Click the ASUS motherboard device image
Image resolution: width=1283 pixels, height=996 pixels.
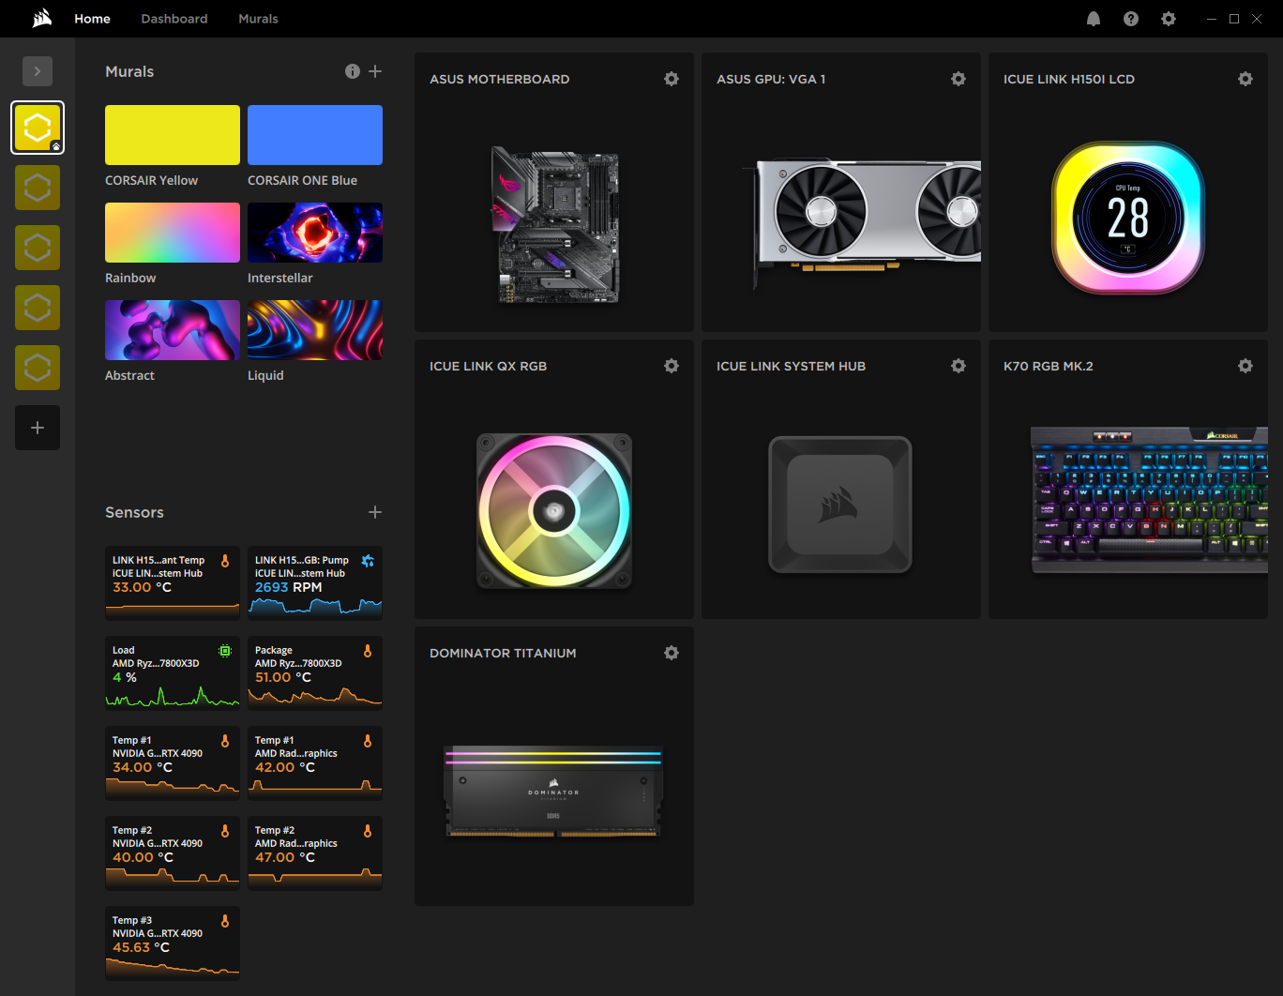[555, 225]
